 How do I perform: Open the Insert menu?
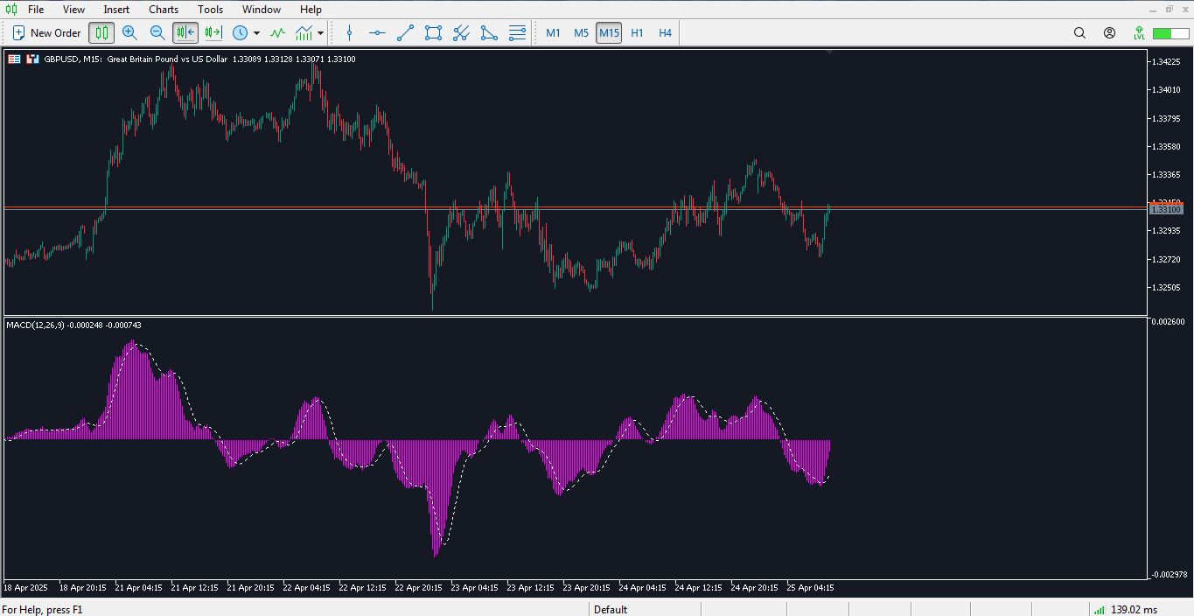tap(116, 10)
